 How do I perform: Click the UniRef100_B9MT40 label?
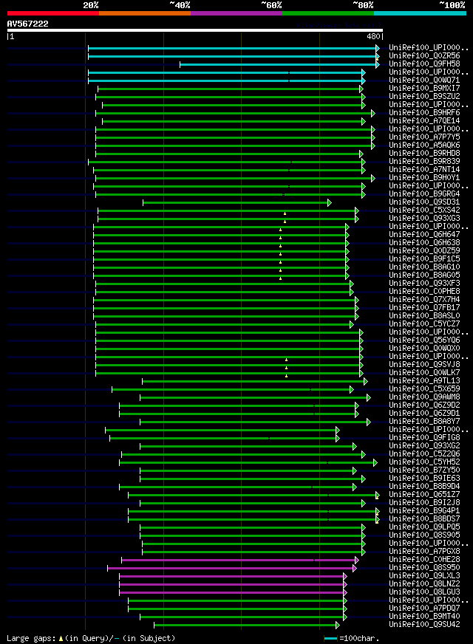(424, 616)
